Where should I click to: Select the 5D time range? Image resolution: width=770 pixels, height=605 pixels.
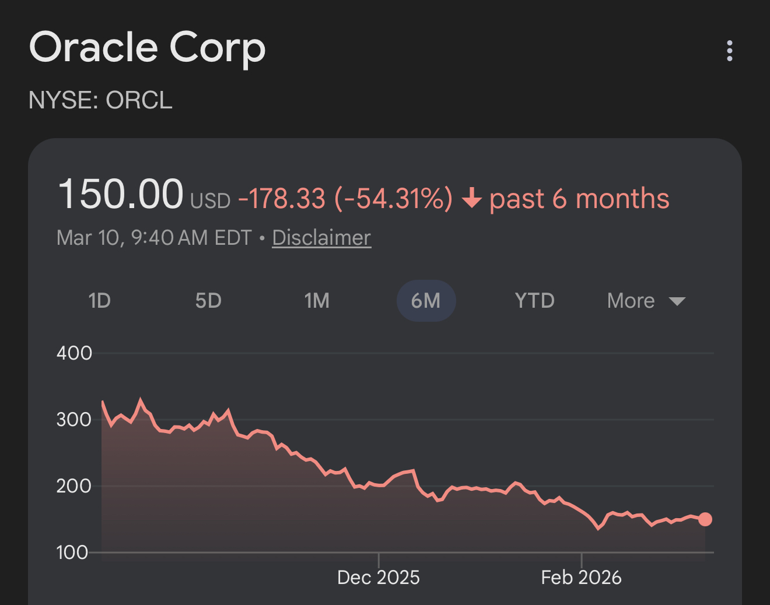(x=208, y=301)
